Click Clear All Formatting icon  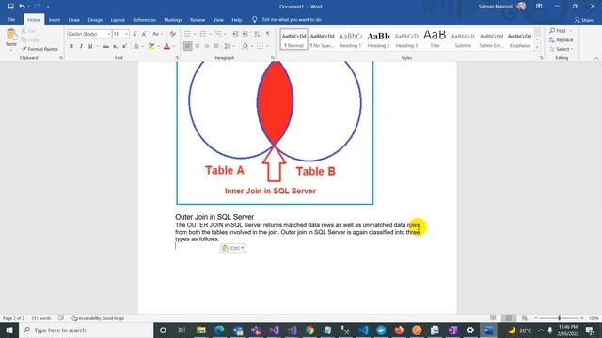coord(173,34)
